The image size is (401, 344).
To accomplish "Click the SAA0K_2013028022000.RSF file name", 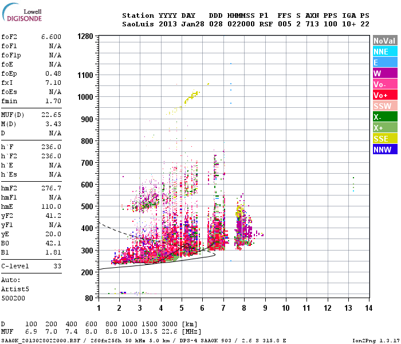I will [x=41, y=341].
